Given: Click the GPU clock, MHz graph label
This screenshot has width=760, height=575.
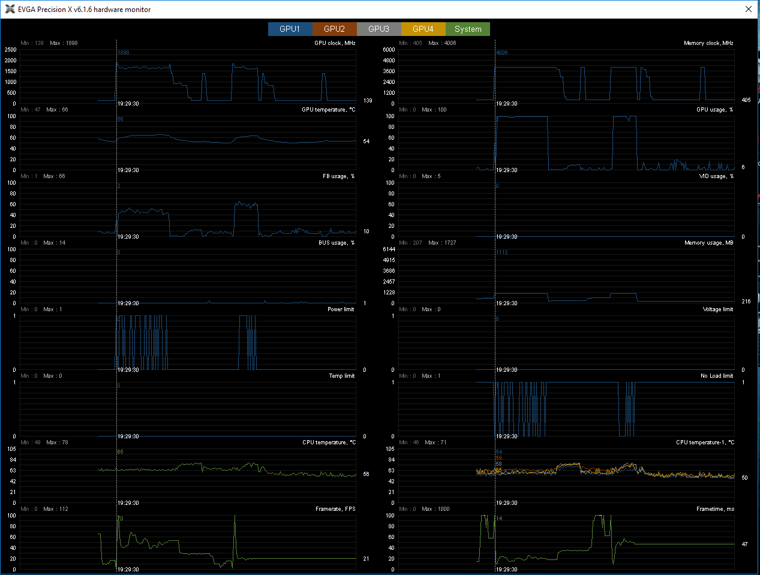Looking at the screenshot, I should [x=335, y=43].
